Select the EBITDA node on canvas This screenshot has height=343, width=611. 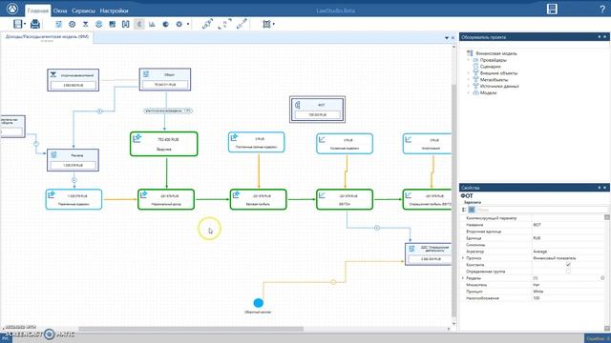click(x=345, y=199)
